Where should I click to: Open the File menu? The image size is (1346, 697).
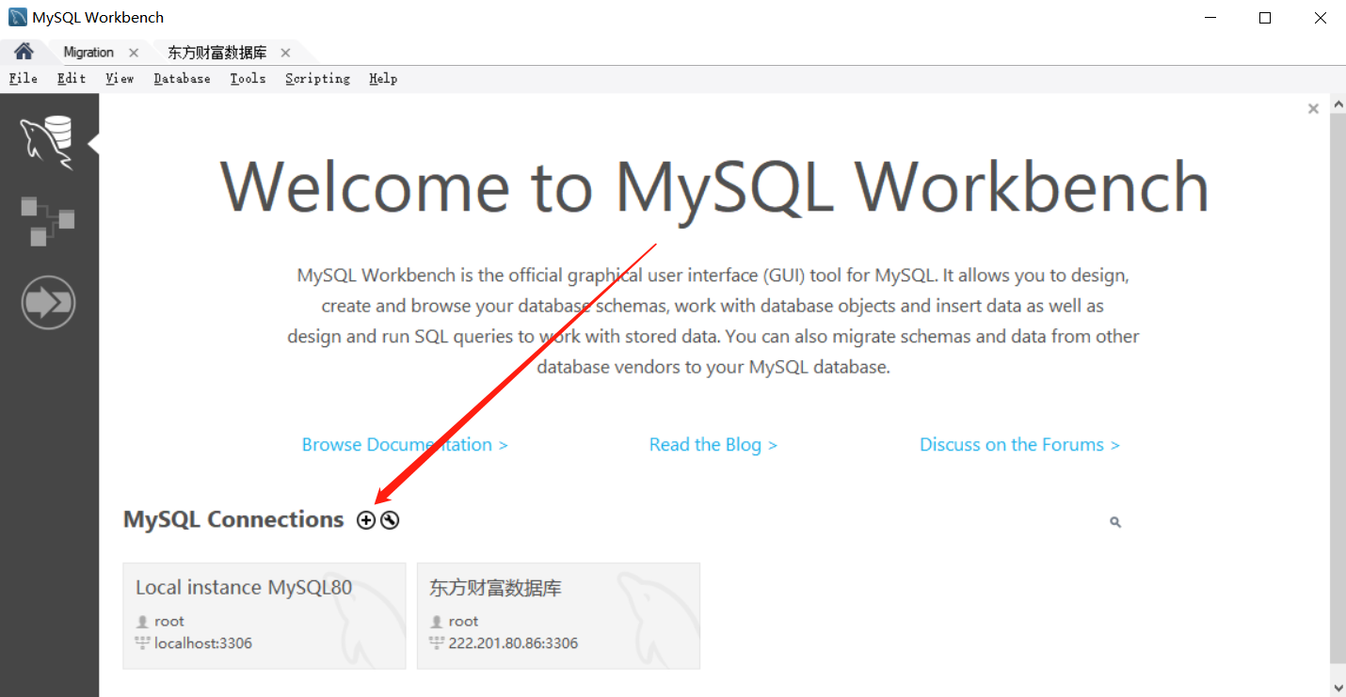(x=24, y=79)
